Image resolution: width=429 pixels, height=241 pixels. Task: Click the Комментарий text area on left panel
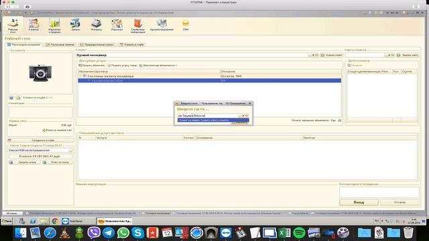(40, 112)
